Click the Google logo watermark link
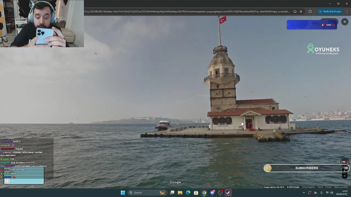 point(175,182)
